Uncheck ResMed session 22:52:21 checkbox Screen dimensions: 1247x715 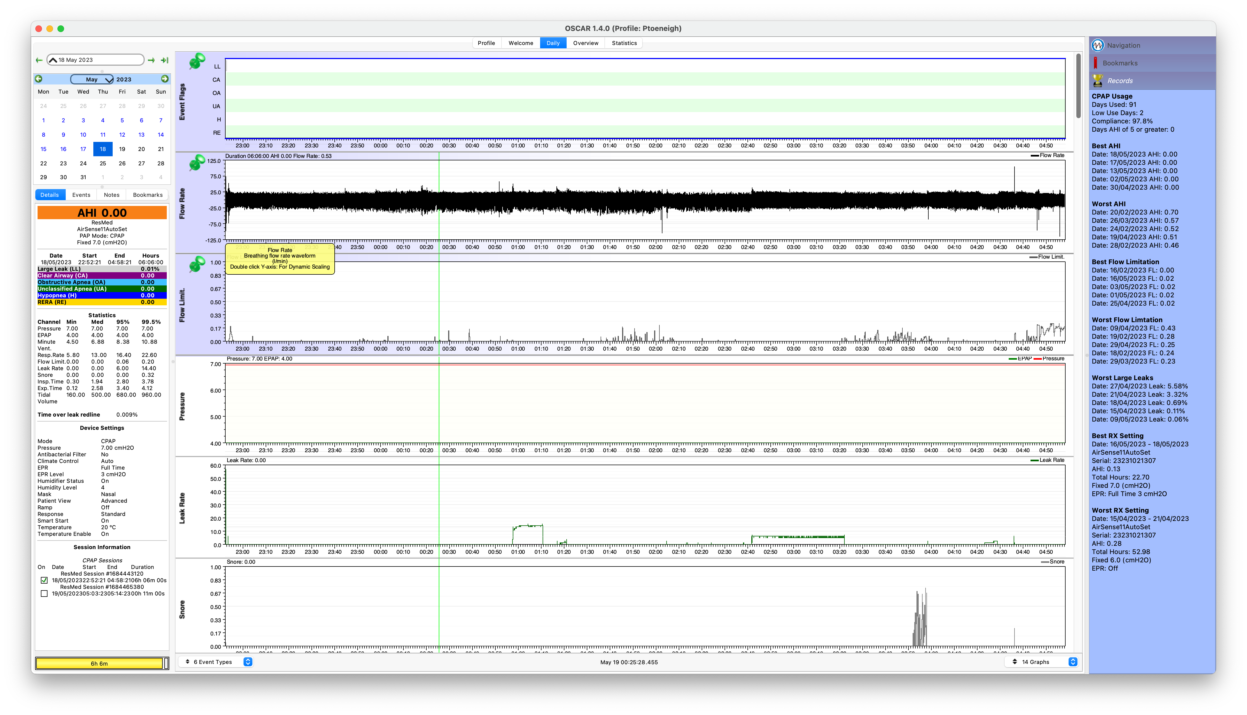click(x=44, y=581)
